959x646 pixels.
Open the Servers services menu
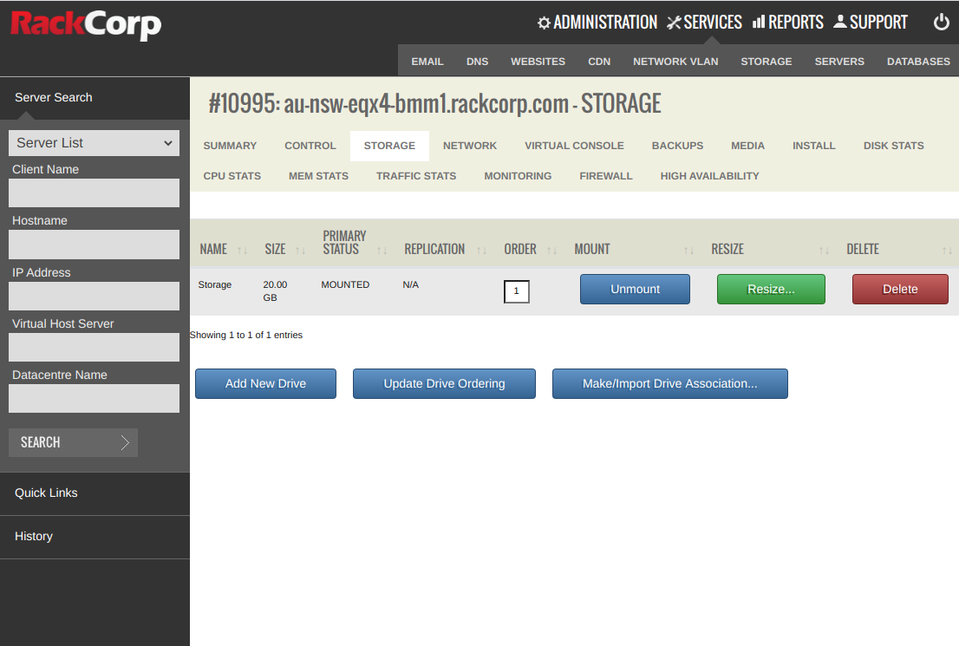(x=839, y=62)
